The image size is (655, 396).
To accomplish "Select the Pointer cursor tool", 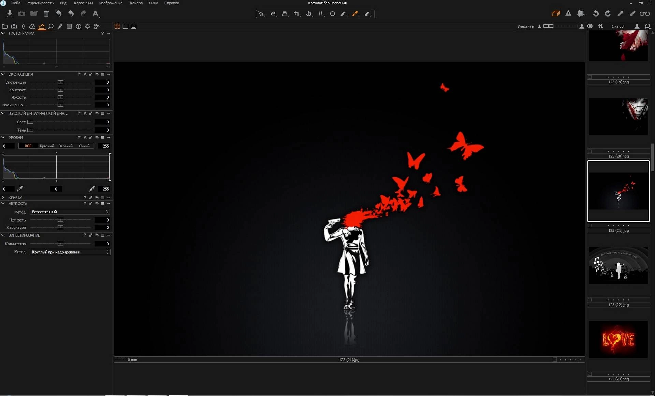I will (261, 14).
